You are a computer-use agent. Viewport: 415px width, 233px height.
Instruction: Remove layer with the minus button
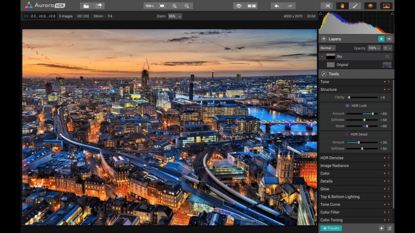tap(389, 39)
